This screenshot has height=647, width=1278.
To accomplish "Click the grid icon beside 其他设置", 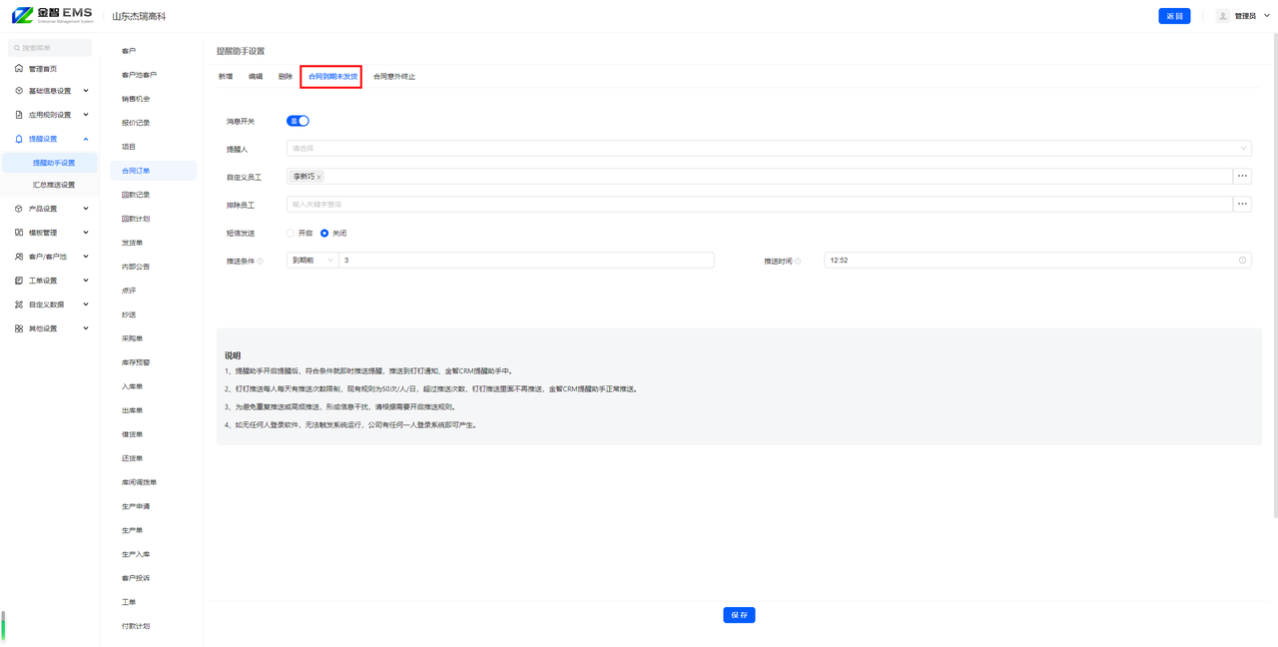I will (19, 328).
